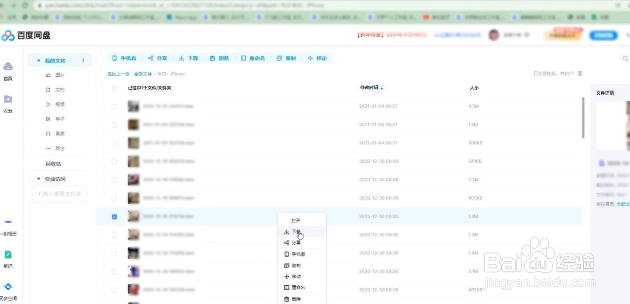
Task: Collapse the 我的文件 section
Action: pyautogui.click(x=38, y=60)
